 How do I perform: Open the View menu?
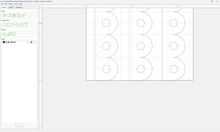coord(16,4)
